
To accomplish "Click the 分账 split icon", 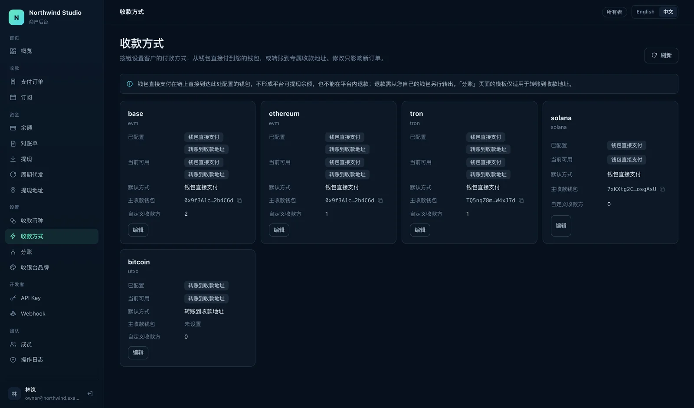I will (x=13, y=252).
